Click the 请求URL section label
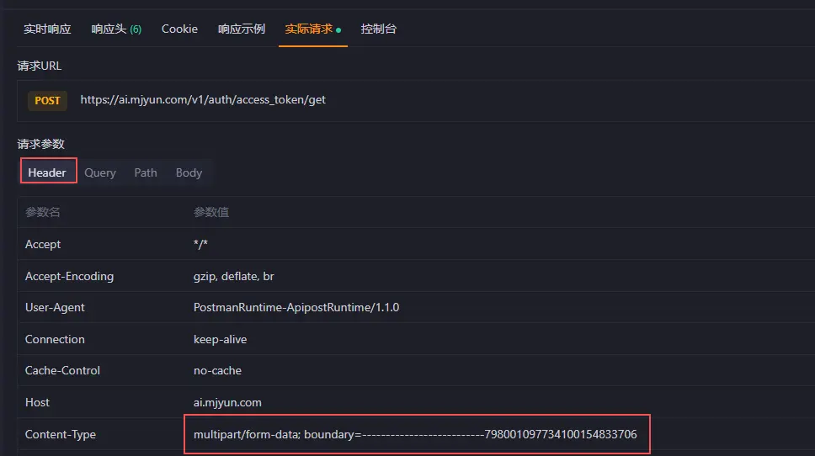815x456 pixels. pos(39,66)
